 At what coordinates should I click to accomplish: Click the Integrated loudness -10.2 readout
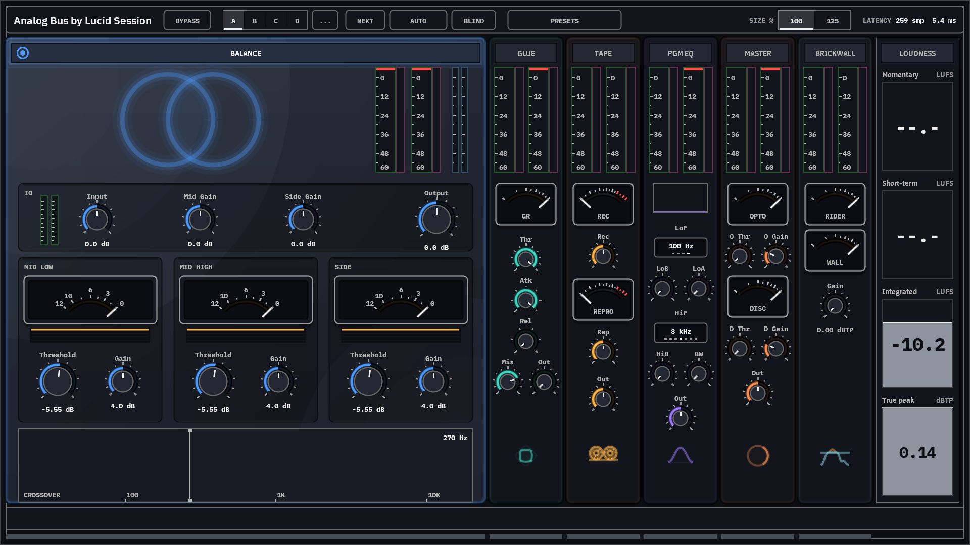coord(917,345)
